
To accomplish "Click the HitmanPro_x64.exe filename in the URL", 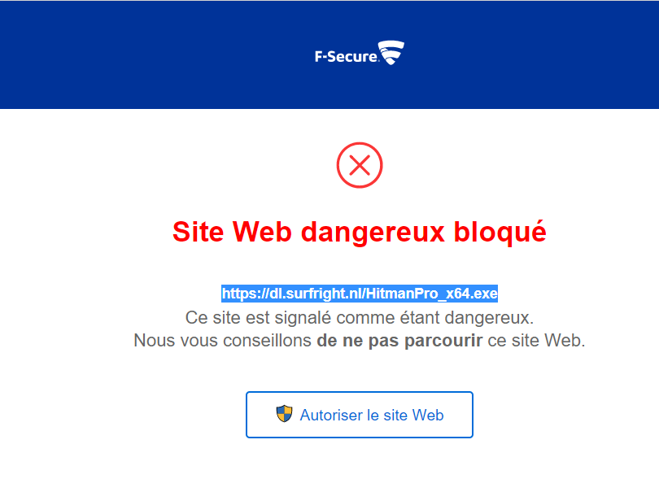I will tap(431, 293).
